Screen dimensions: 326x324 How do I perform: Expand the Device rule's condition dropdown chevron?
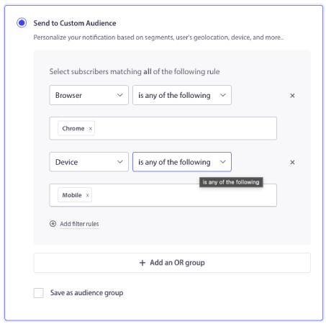[223, 162]
